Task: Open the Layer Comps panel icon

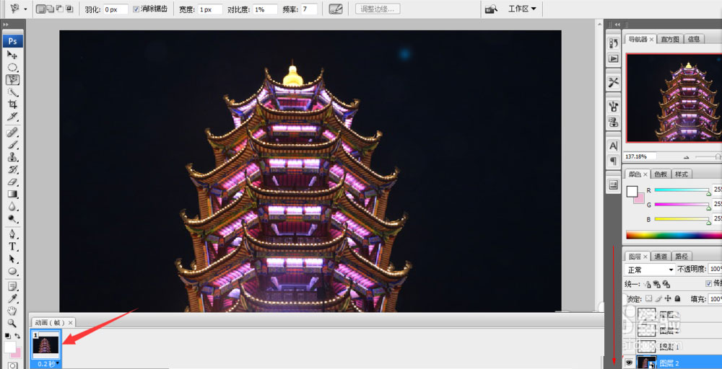Action: coord(613,184)
